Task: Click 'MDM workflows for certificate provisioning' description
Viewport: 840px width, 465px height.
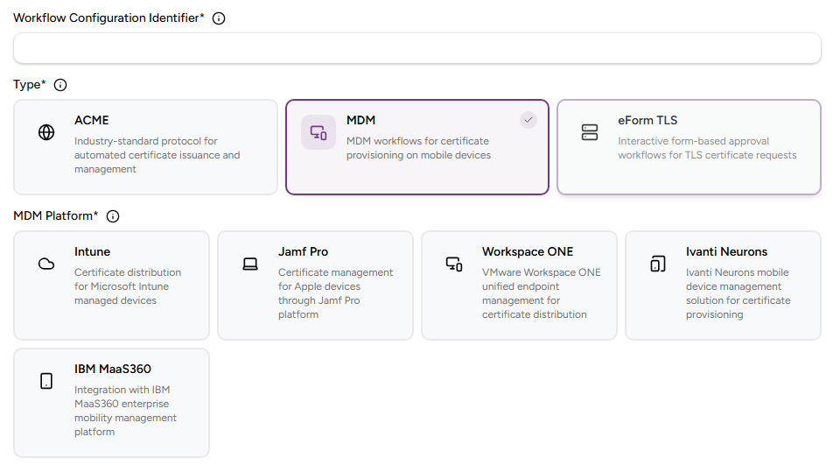Action: 418,148
